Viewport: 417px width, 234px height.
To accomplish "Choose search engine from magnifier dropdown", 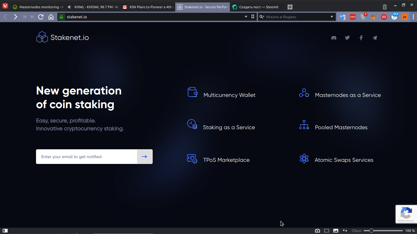I will click(x=262, y=17).
